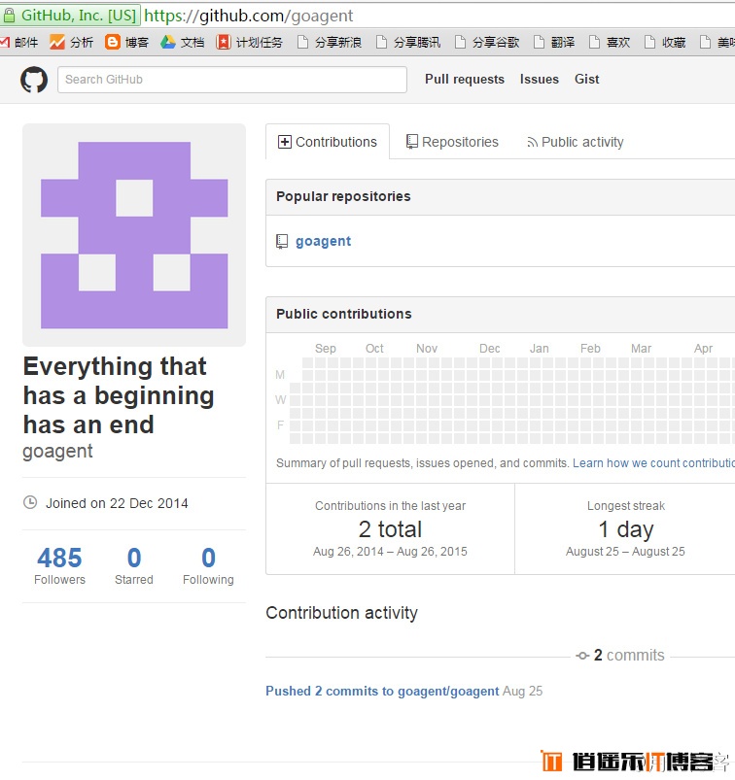This screenshot has width=735, height=780.
Task: Click the repo icon on Repositories tab
Action: point(412,142)
